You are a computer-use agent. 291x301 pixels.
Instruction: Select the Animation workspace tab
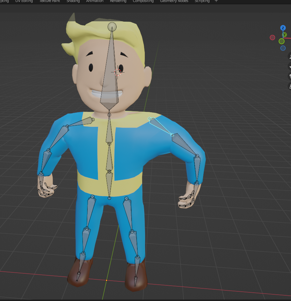point(95,1)
